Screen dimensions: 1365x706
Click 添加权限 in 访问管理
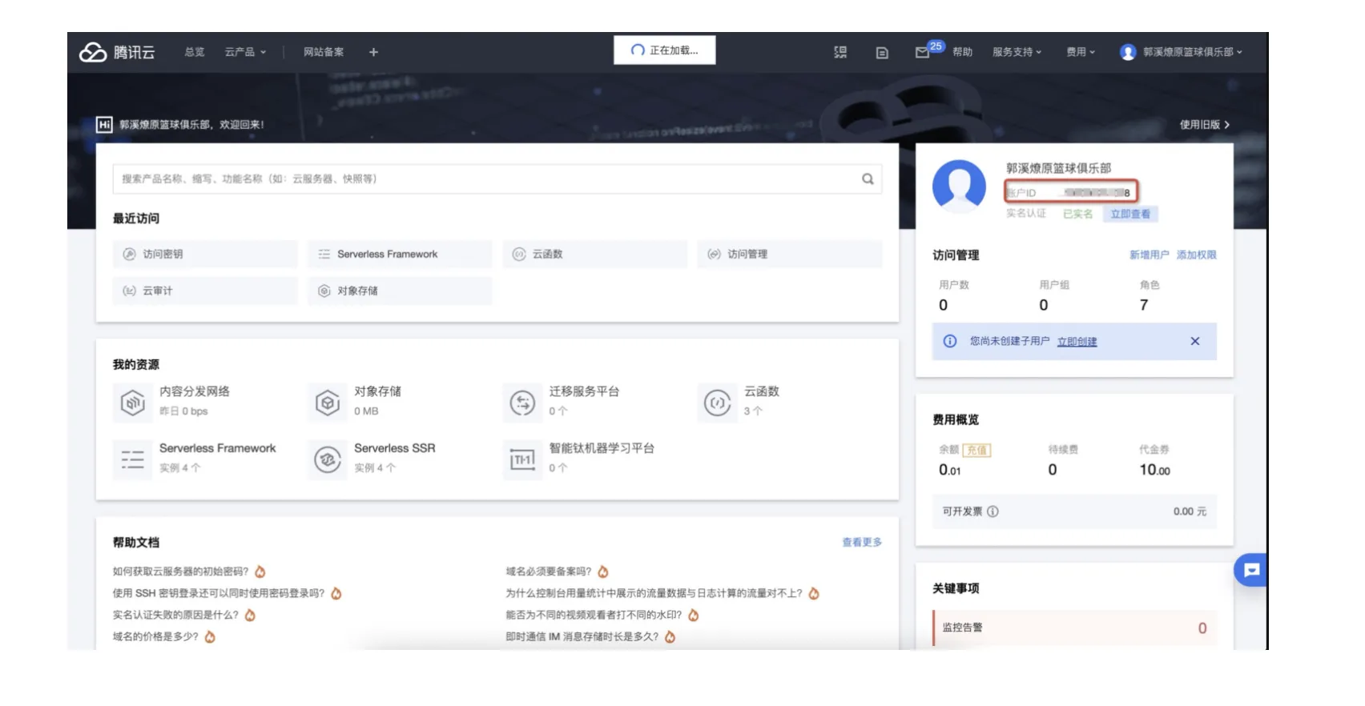point(1197,255)
